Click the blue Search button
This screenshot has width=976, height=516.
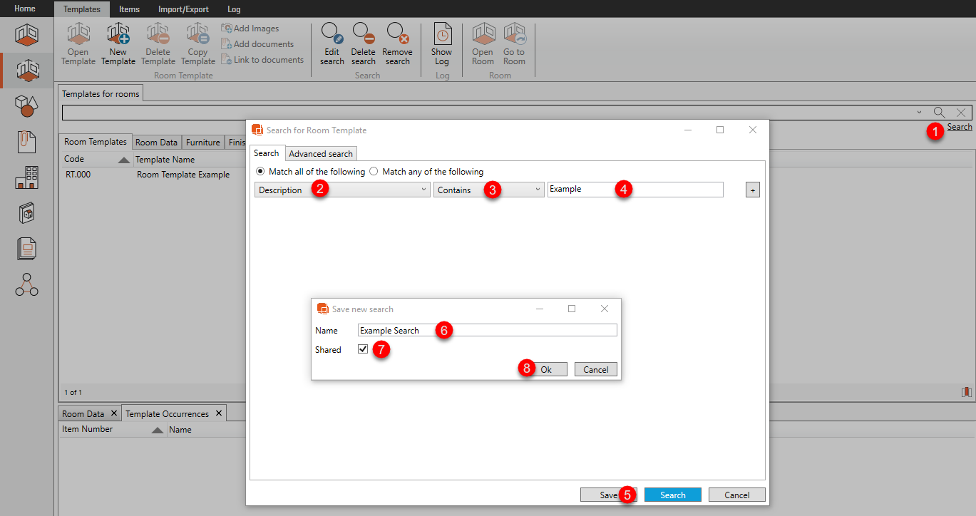pos(672,495)
